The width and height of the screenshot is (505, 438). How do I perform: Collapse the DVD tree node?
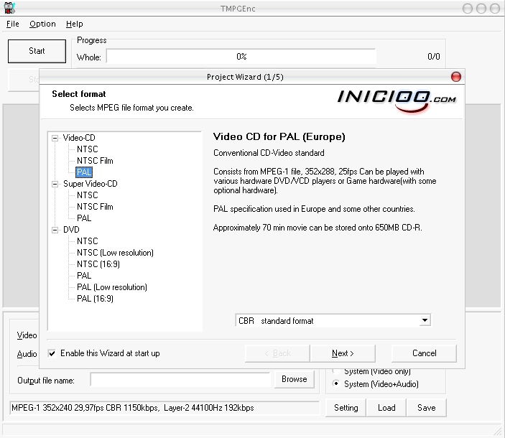tap(55, 230)
